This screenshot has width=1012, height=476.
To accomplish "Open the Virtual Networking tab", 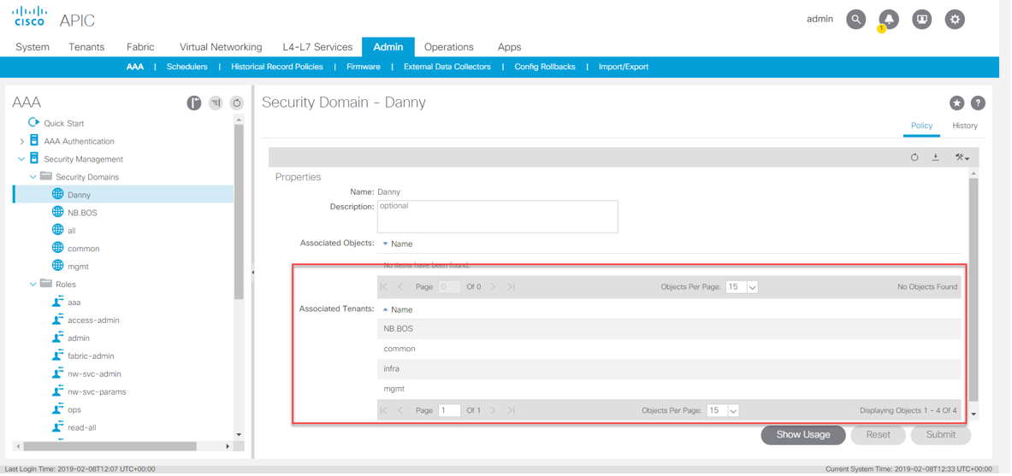I will tap(221, 47).
